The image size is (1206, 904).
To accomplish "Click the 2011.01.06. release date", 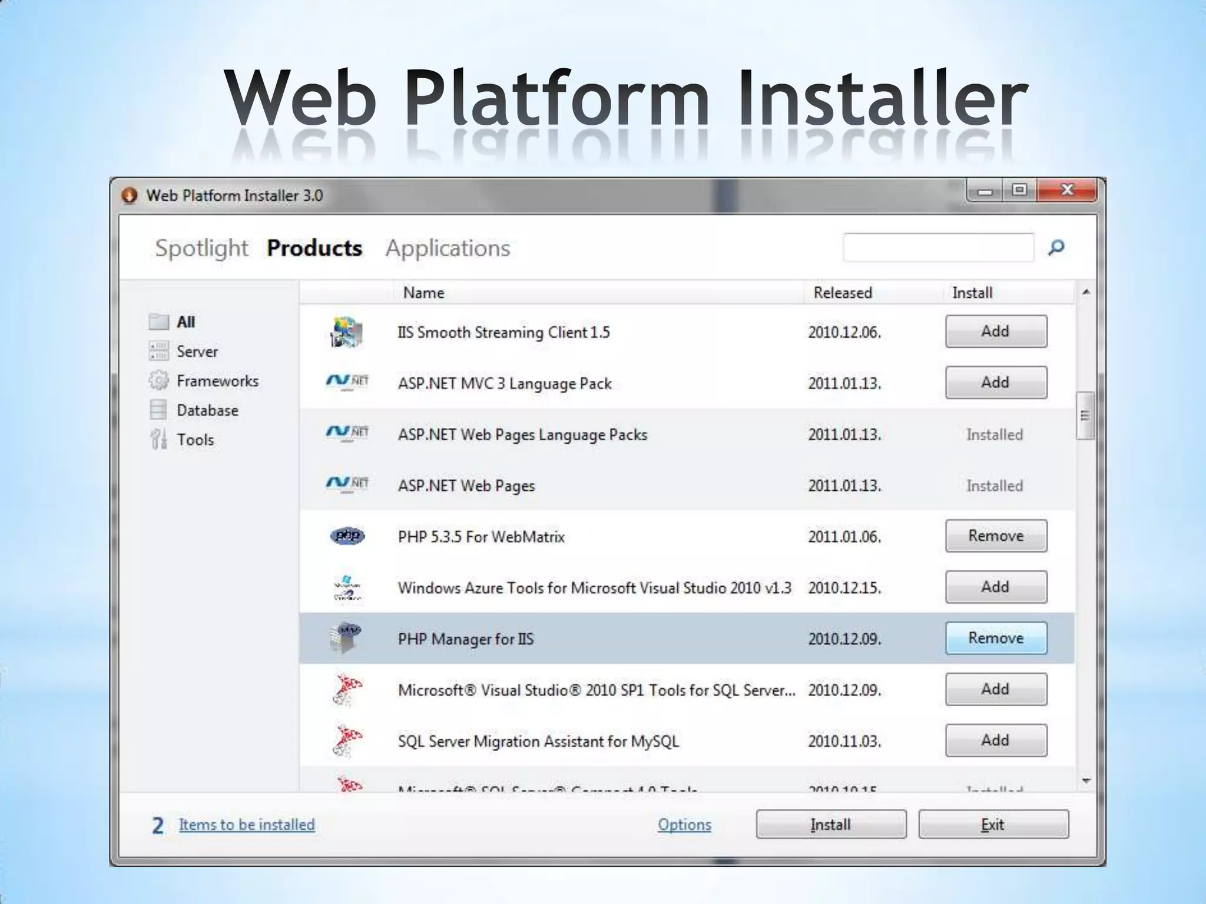I will point(844,537).
